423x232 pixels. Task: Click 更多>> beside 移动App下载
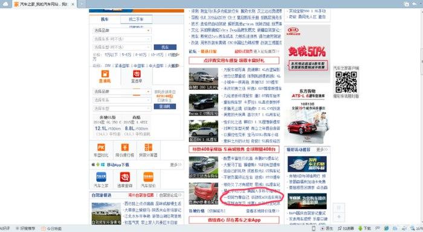pos(176,165)
